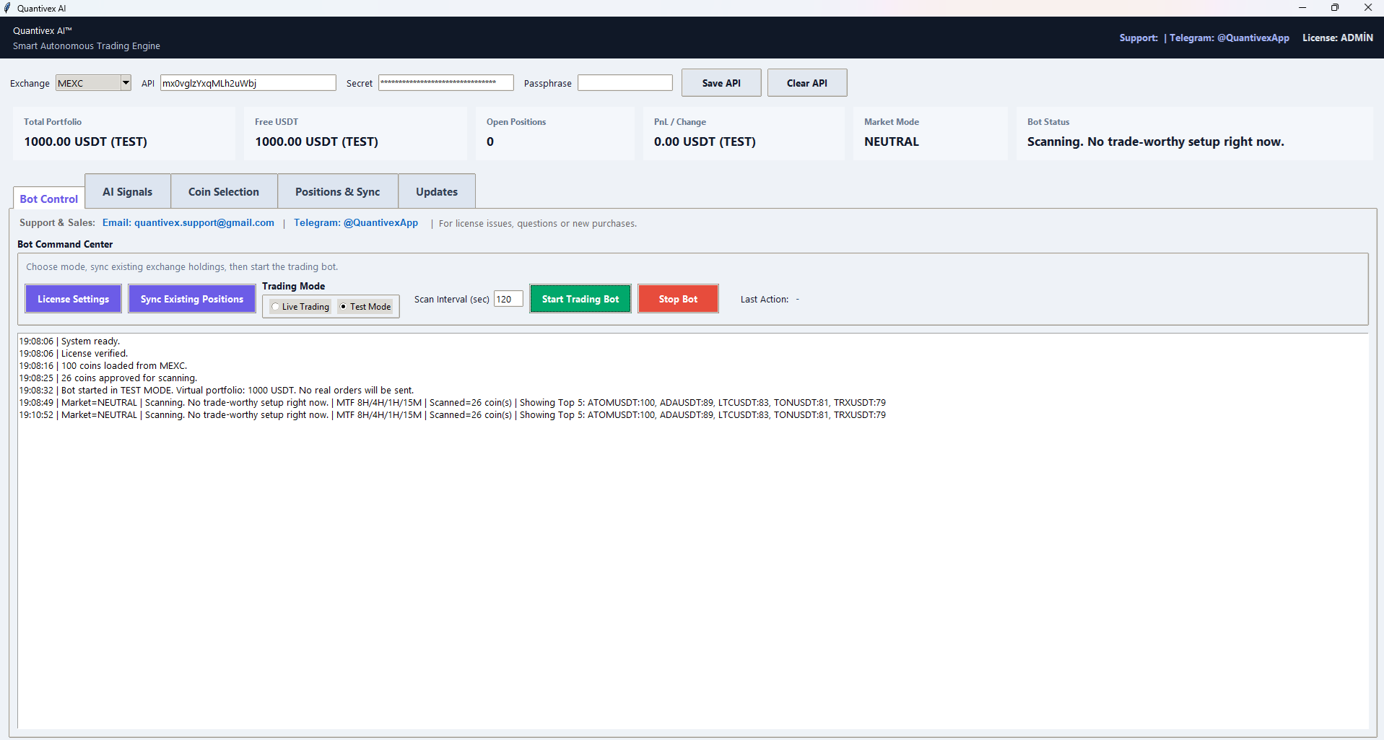Viewport: 1384px width, 740px height.
Task: Sync Existing Positions from exchange
Action: (x=192, y=299)
